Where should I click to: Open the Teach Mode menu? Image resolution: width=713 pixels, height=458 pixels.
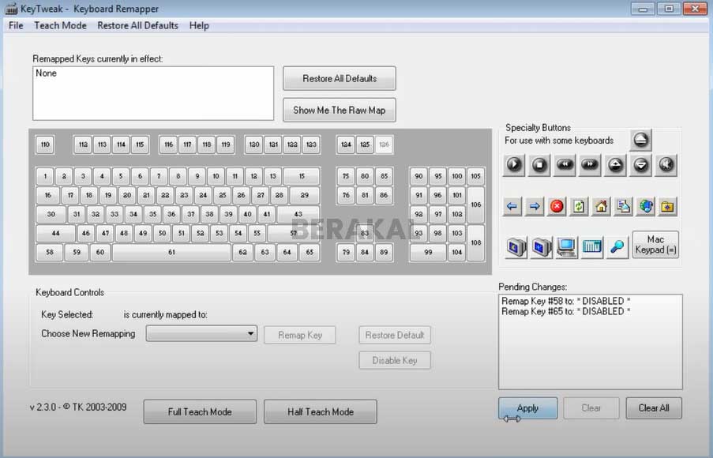(60, 25)
